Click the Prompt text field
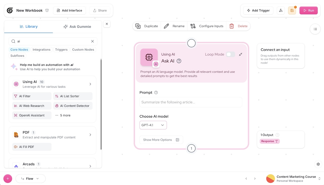 click(x=191, y=102)
